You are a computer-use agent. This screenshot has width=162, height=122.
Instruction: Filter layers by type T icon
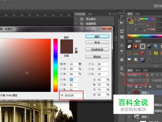click(157, 75)
